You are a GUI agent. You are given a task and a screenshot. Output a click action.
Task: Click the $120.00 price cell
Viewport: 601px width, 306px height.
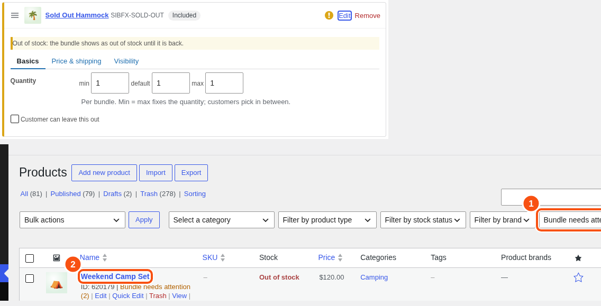pyautogui.click(x=332, y=277)
